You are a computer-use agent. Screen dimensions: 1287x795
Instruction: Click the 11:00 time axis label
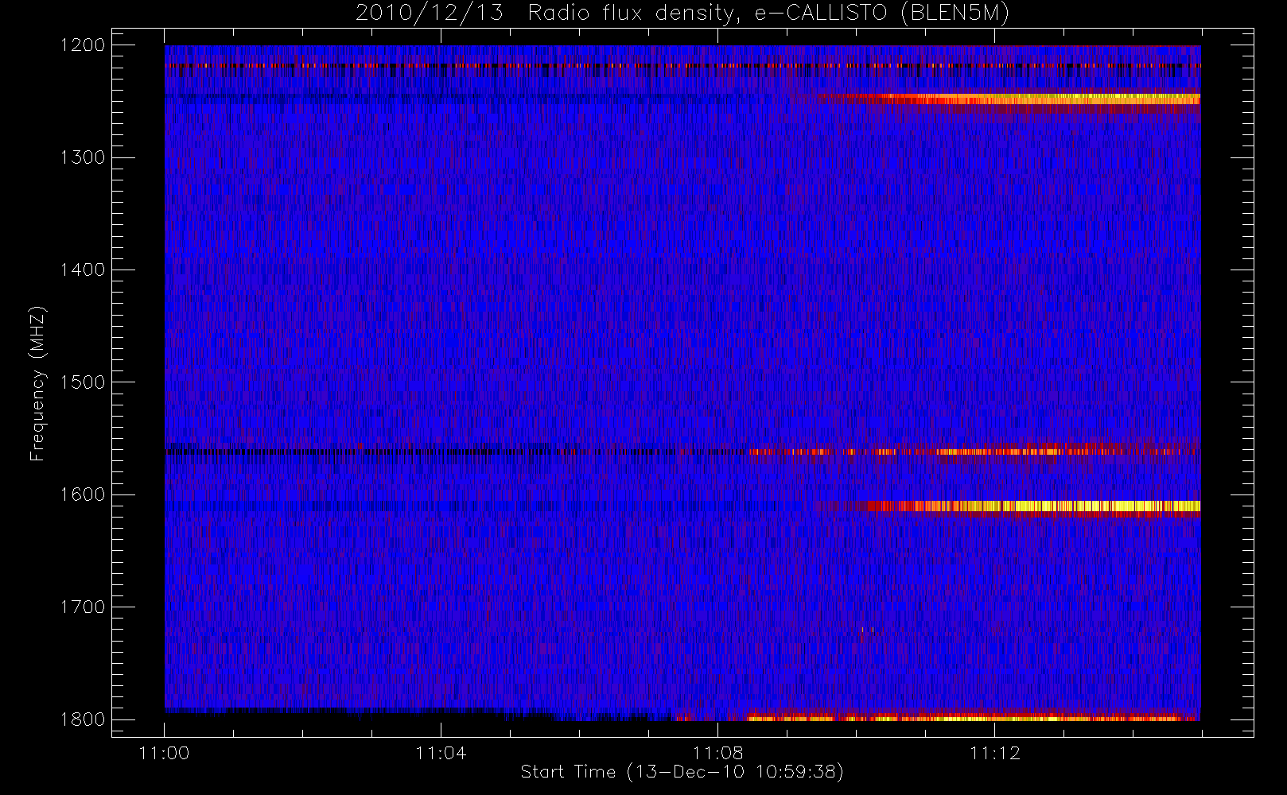(x=164, y=753)
